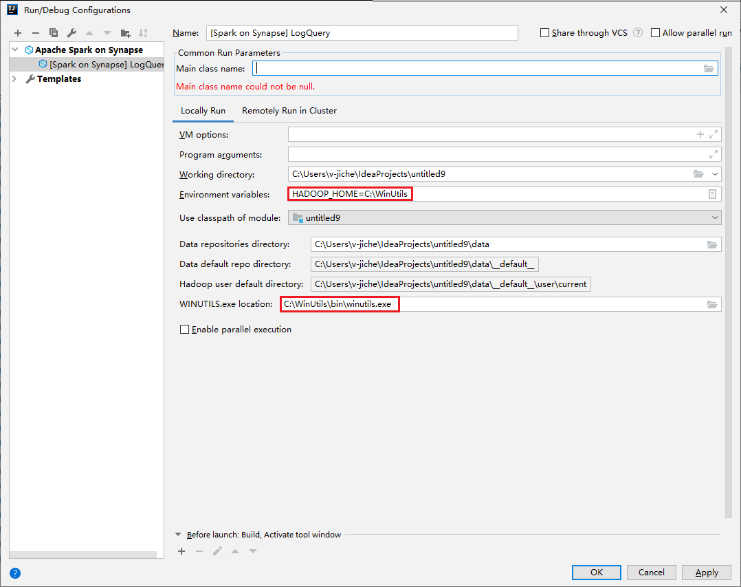Image resolution: width=741 pixels, height=587 pixels.
Task: Copy the selected run configuration
Action: point(54,32)
